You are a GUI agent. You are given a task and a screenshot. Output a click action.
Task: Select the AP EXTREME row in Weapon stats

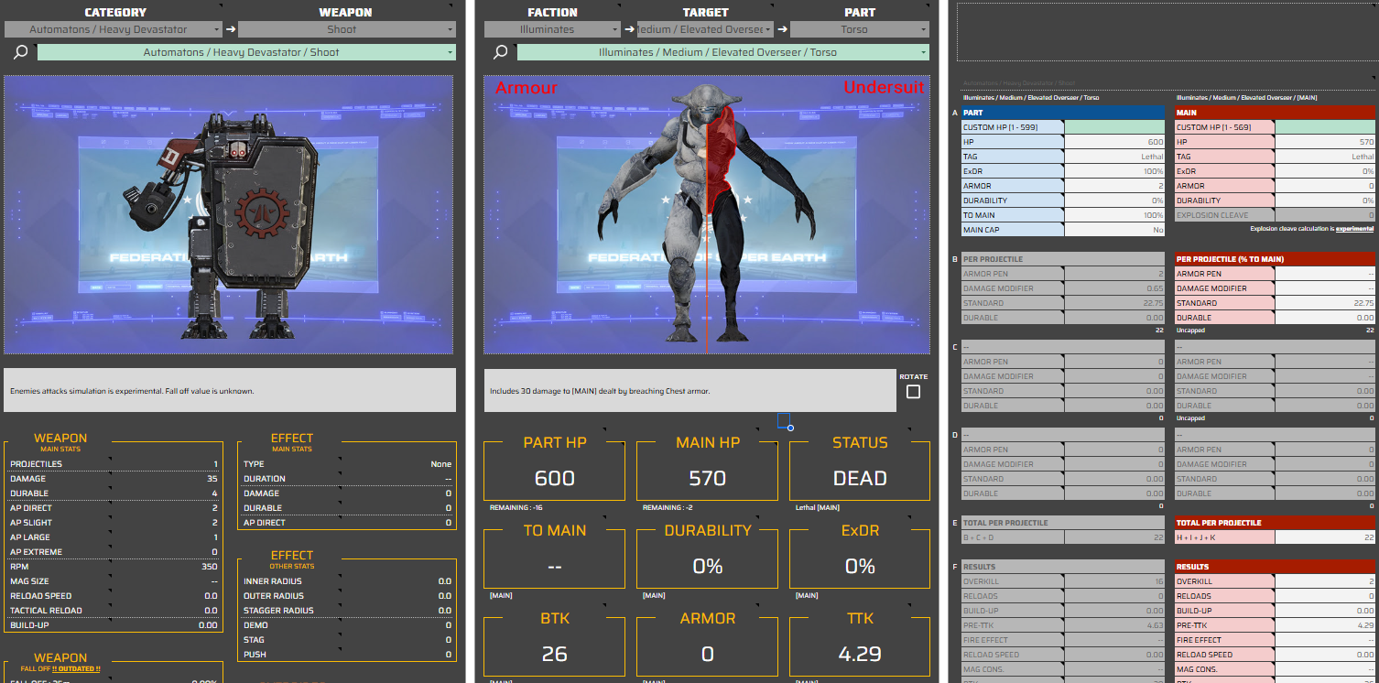[114, 552]
